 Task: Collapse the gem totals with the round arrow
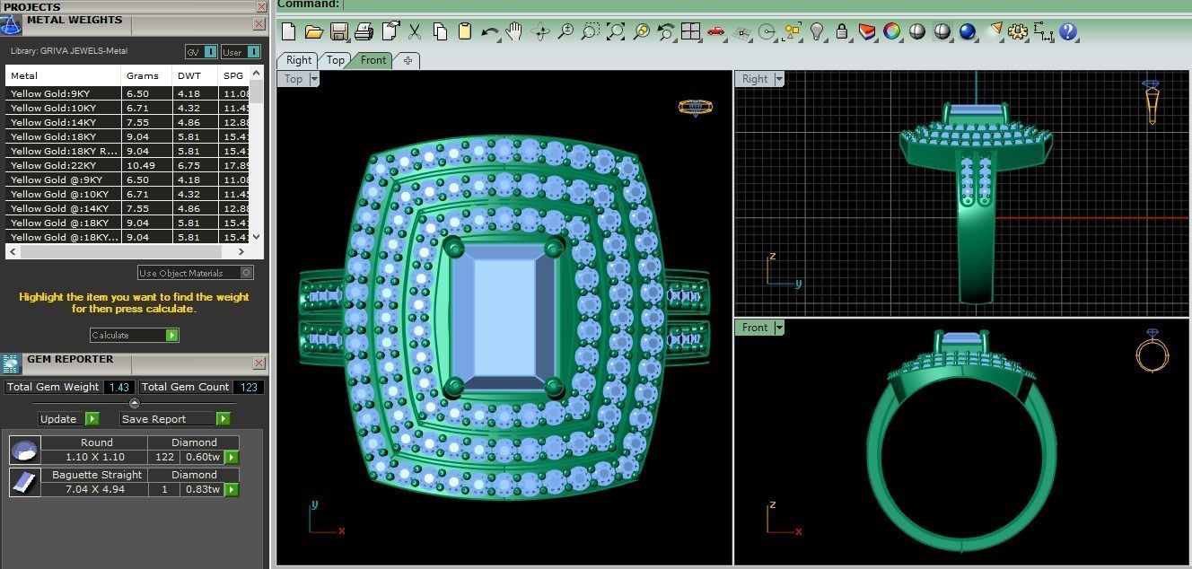135,403
